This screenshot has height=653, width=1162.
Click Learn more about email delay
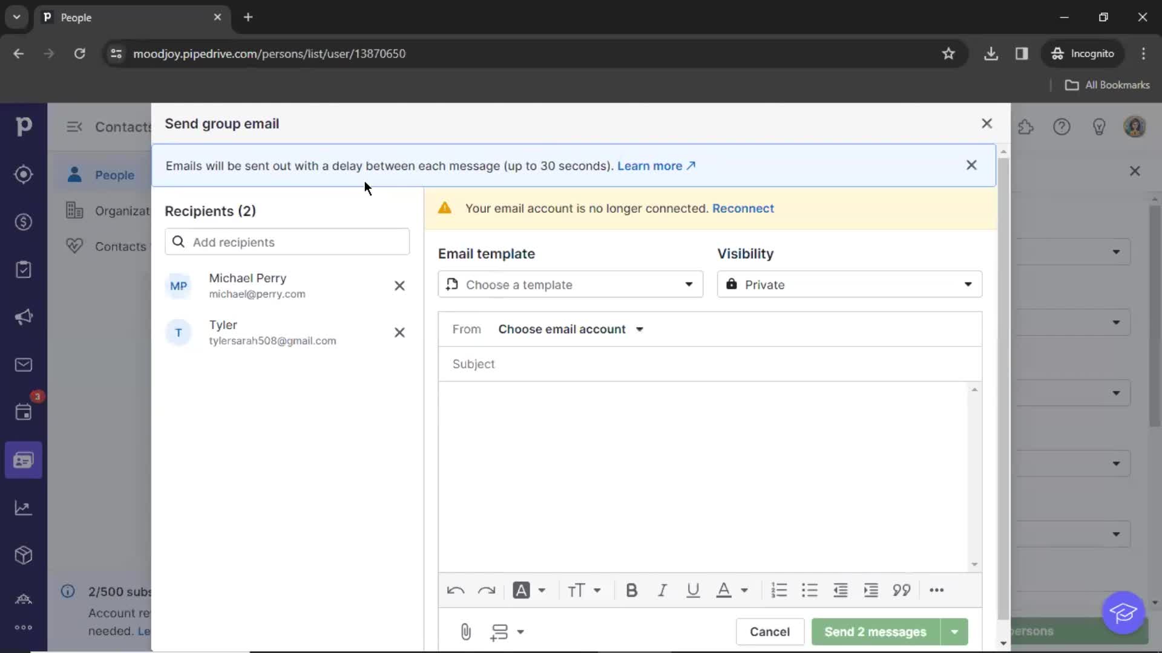(x=656, y=165)
